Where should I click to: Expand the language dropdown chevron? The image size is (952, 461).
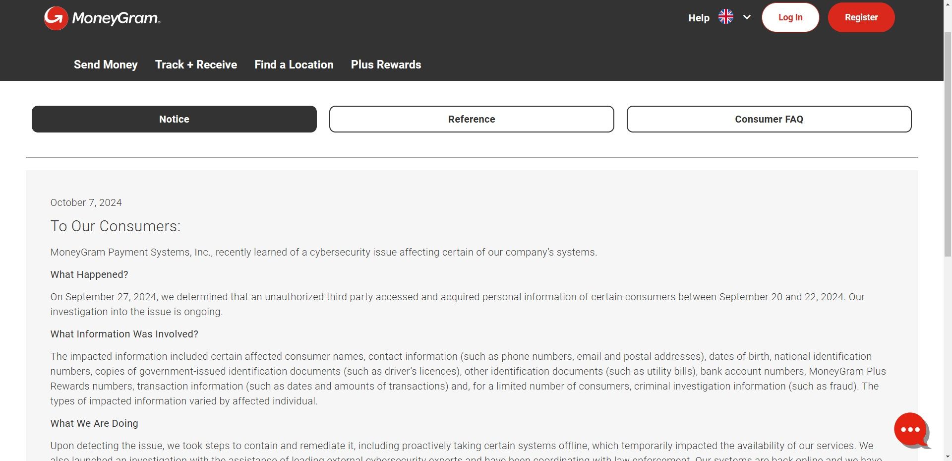747,17
